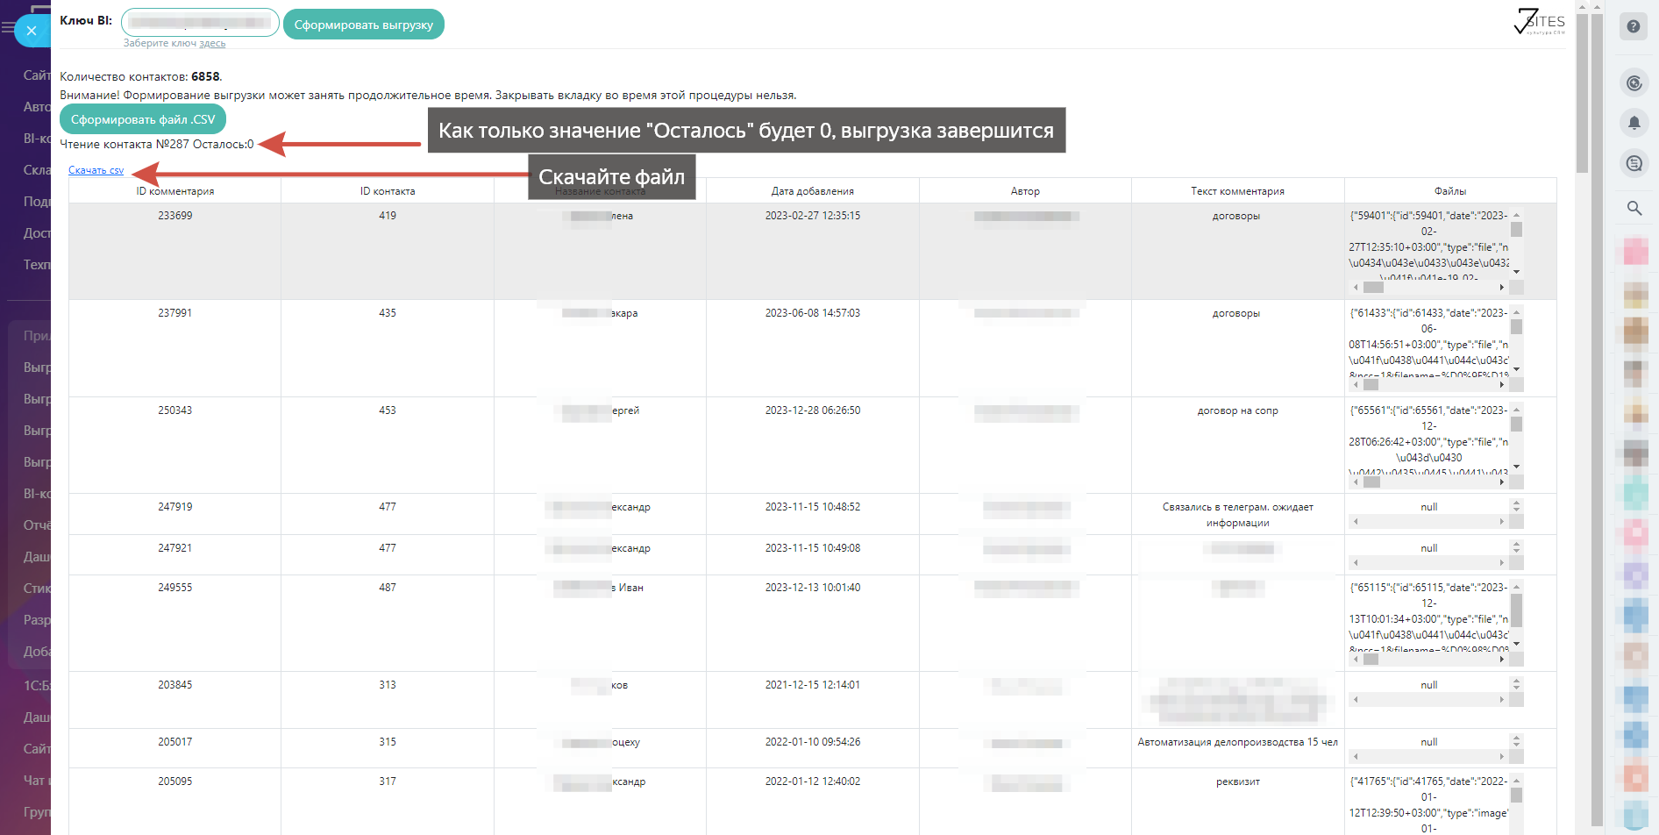Screen dimensions: 1659x835
Task: Focus the 'Ключ BI' input field
Action: click(200, 23)
